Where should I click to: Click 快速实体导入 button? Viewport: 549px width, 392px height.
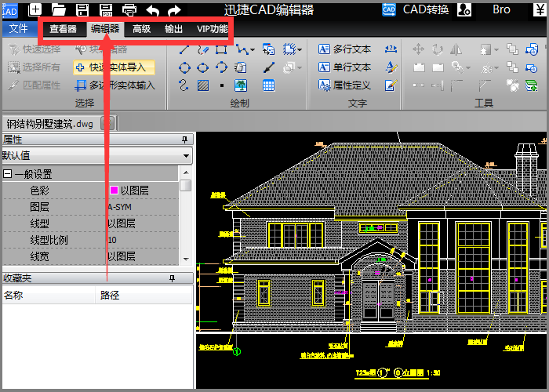tap(115, 67)
